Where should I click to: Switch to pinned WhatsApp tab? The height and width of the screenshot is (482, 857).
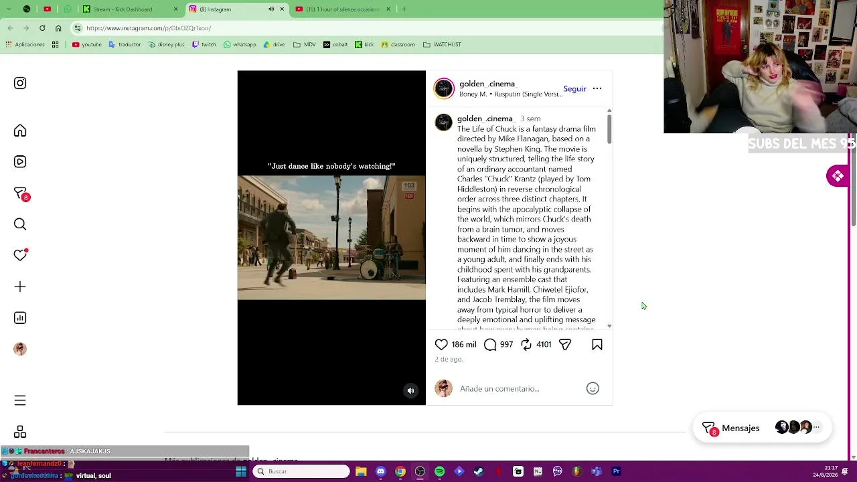click(68, 9)
